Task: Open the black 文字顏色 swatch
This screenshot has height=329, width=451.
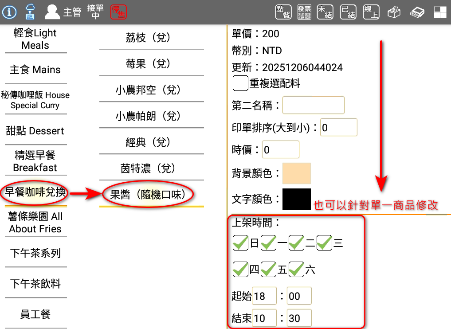Action: coord(297,199)
